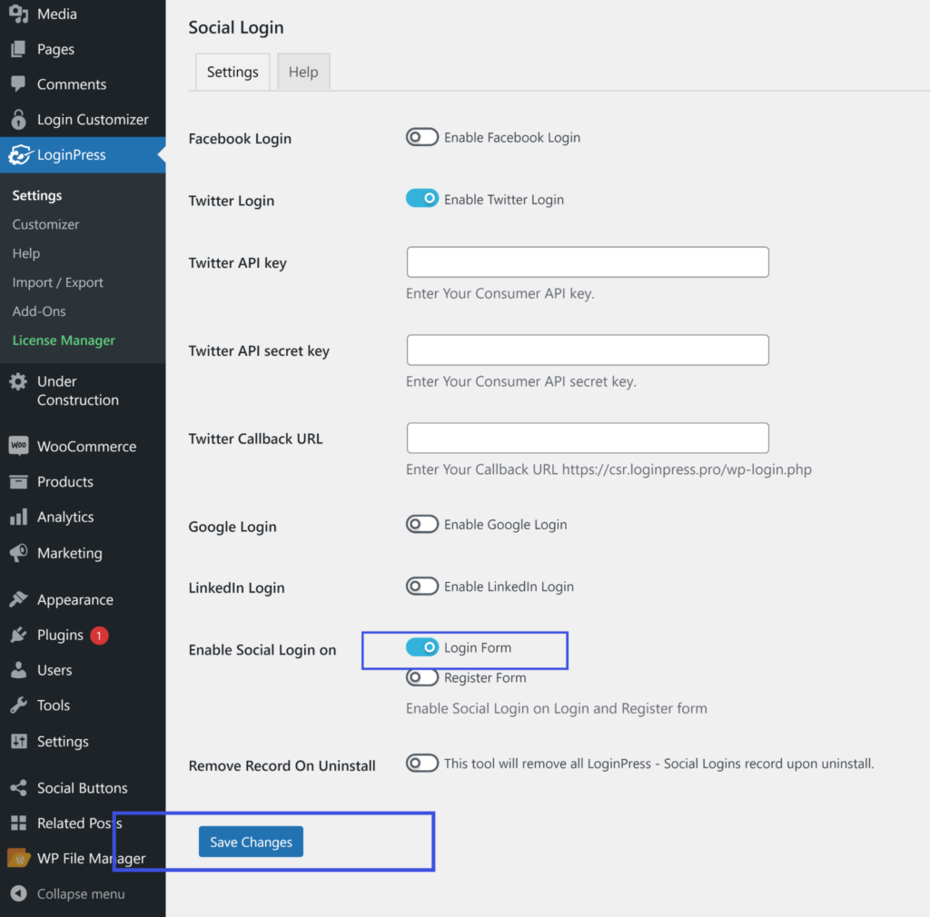
Task: Click the Settings sliders icon in sidebar
Action: 18,741
